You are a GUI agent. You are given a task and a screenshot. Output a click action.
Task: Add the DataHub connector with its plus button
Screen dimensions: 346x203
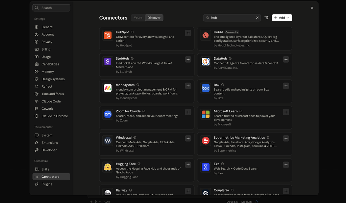pyautogui.click(x=286, y=59)
